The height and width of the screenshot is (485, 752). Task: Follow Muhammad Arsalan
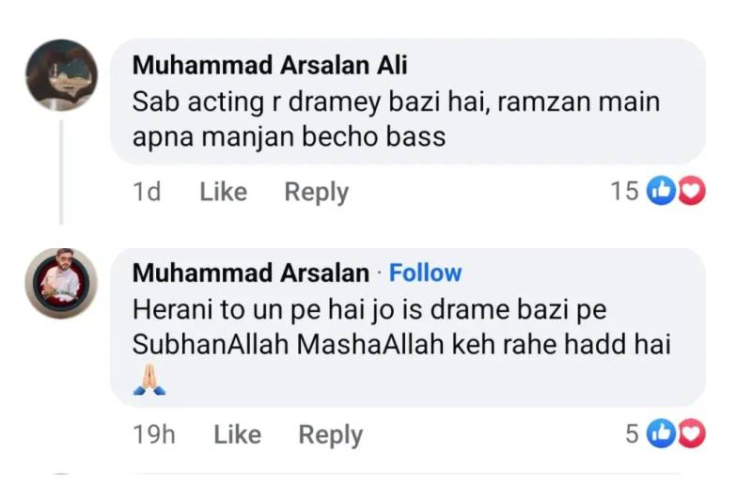point(426,273)
